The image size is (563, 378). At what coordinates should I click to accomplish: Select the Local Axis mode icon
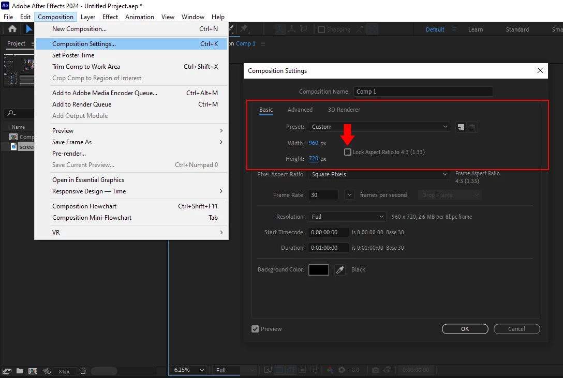tap(280, 29)
